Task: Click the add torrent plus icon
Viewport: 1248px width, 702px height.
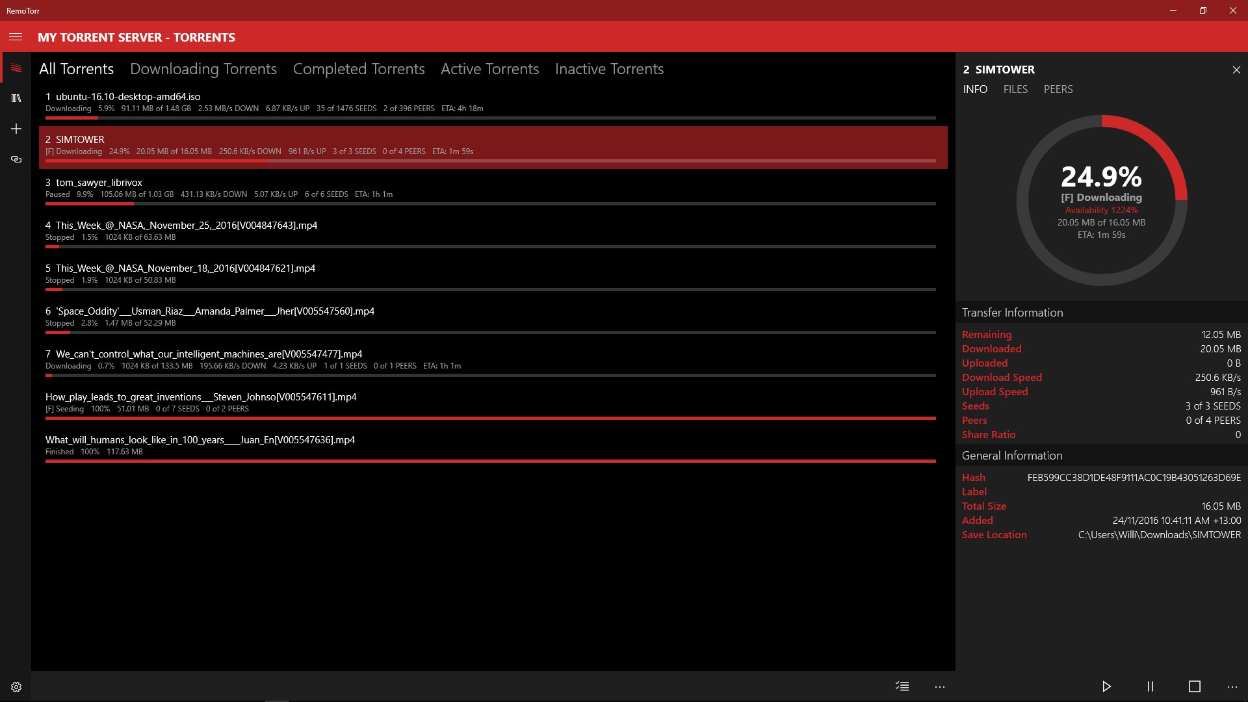Action: point(16,129)
